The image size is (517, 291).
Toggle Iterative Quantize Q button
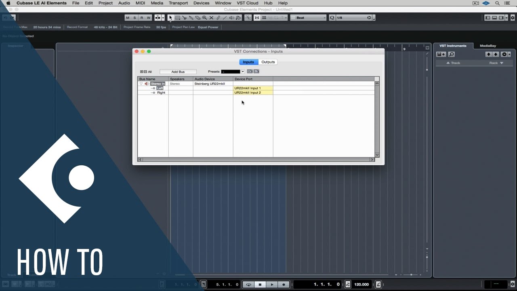pyautogui.click(x=332, y=18)
